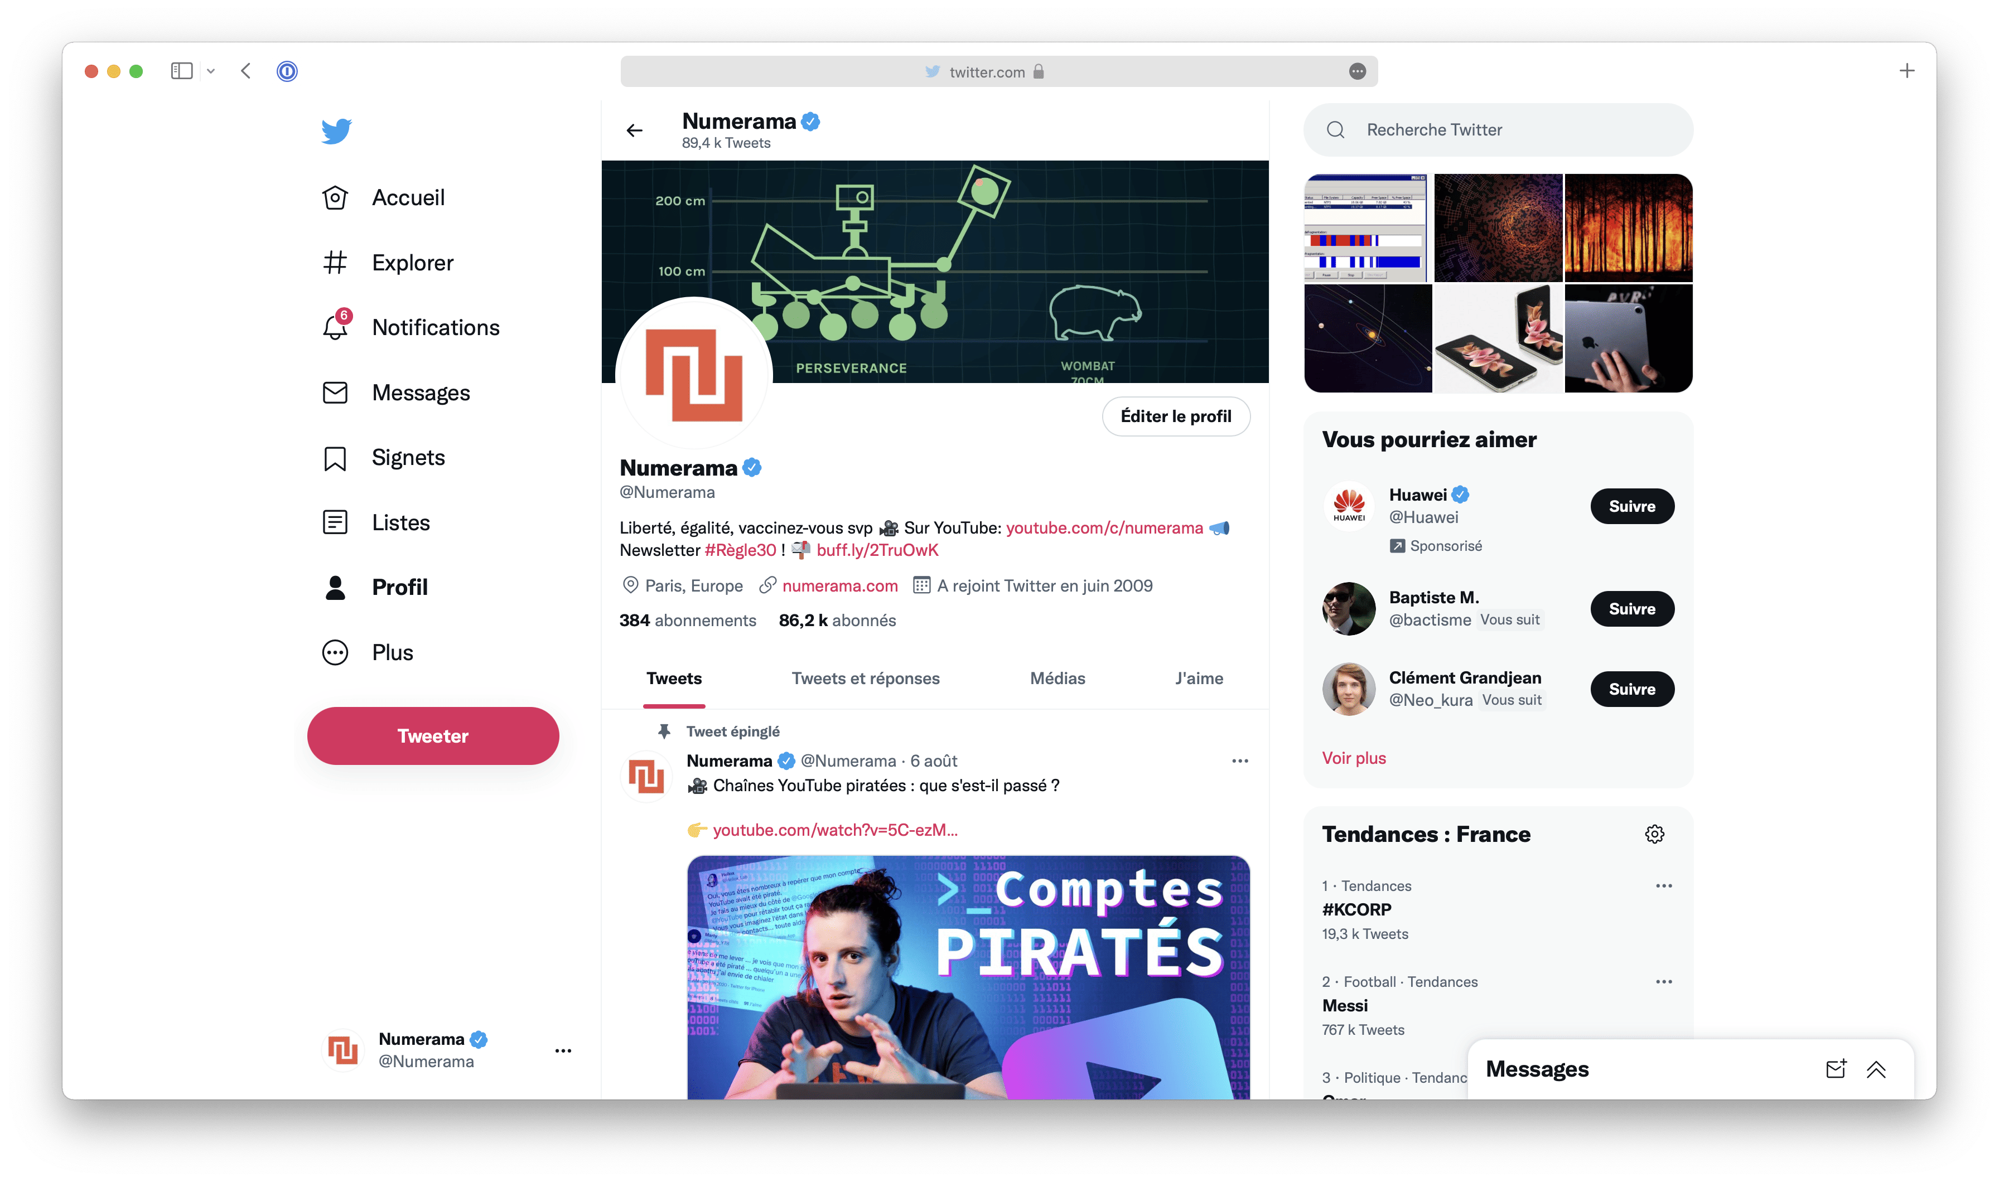
Task: Follow Baptiste M. with Suivre button
Action: 1631,608
